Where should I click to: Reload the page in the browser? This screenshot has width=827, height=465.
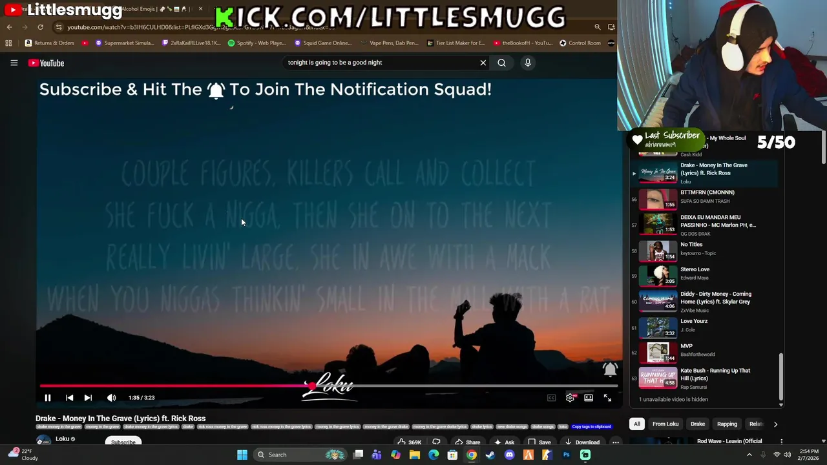click(x=40, y=27)
